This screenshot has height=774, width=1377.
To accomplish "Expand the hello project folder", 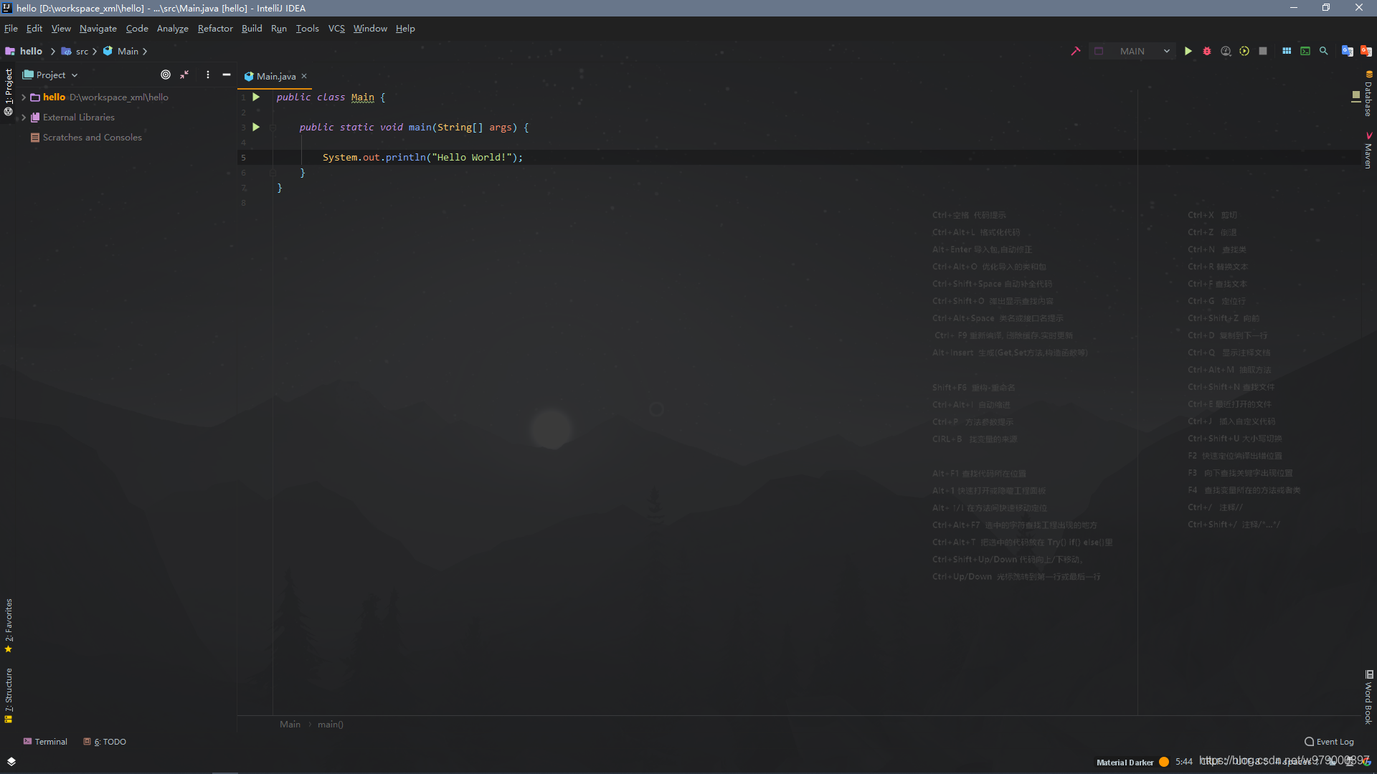I will (24, 97).
